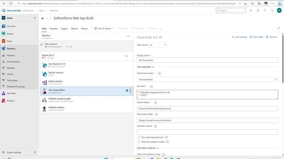The width and height of the screenshot is (284, 159).
Task: Click the Visual Studio Test info icon
Action: coord(160,37)
